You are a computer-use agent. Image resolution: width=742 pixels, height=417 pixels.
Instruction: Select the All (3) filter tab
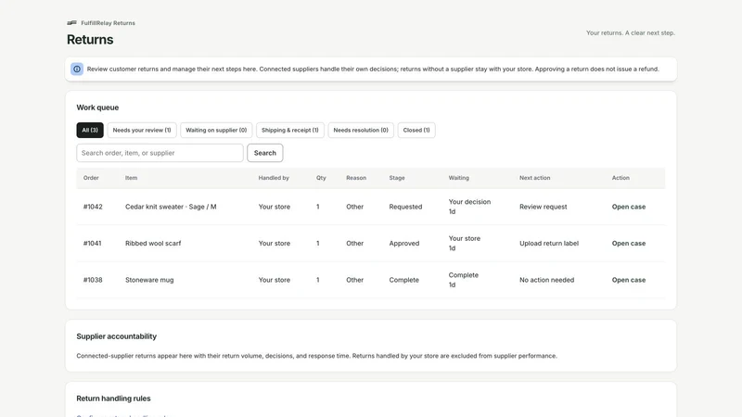[90, 130]
